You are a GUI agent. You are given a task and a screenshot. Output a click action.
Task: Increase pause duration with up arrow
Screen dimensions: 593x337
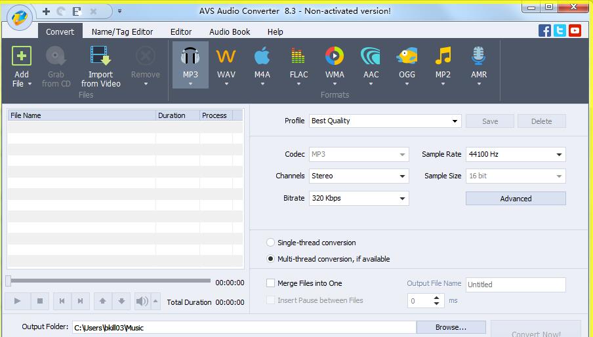tap(436, 298)
